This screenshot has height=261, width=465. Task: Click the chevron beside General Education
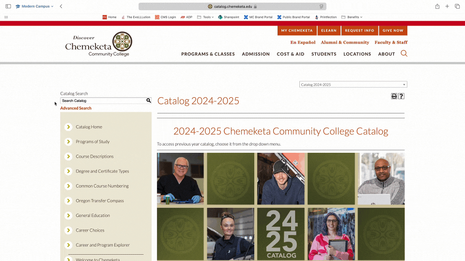[x=68, y=216]
